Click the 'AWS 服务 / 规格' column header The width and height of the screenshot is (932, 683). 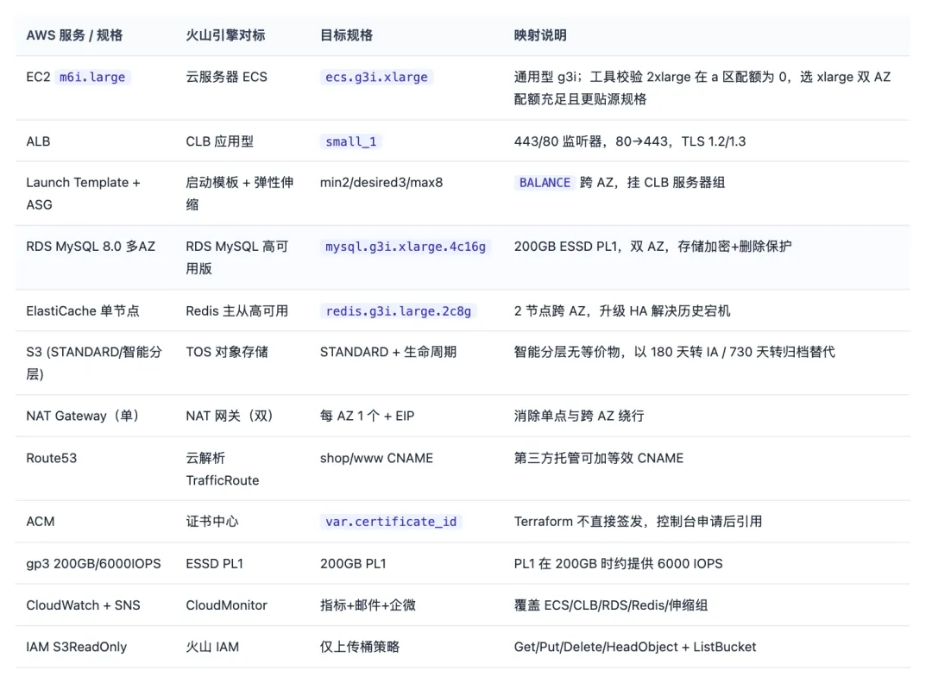pos(74,35)
